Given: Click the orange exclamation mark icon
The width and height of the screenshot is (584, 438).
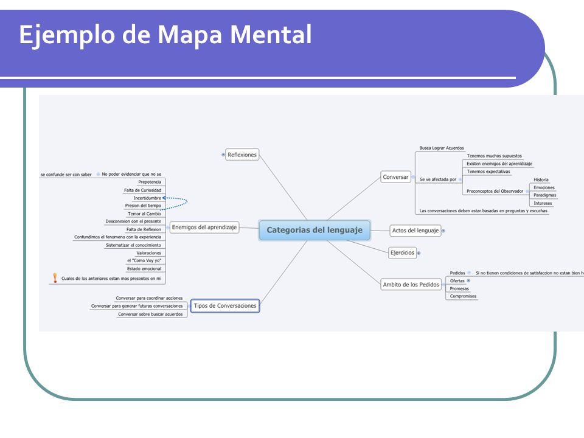Looking at the screenshot, I should (55, 278).
